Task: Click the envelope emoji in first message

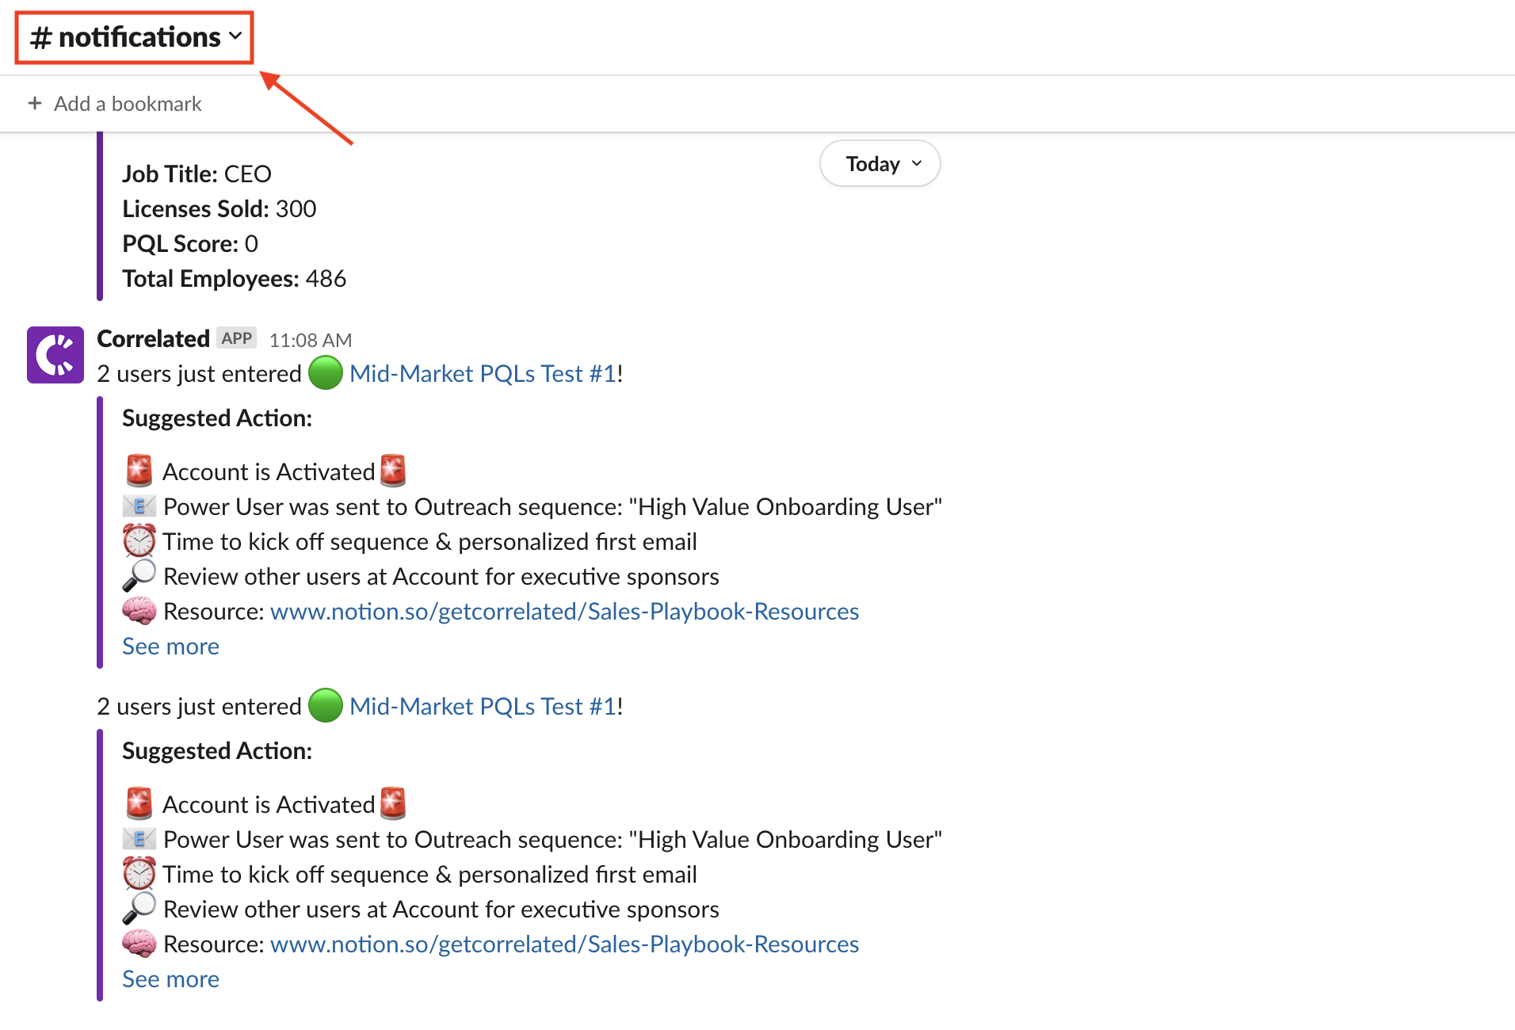Action: [x=139, y=505]
